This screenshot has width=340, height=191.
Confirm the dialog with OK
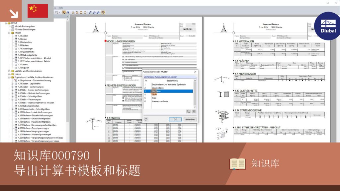[x=175, y=119]
